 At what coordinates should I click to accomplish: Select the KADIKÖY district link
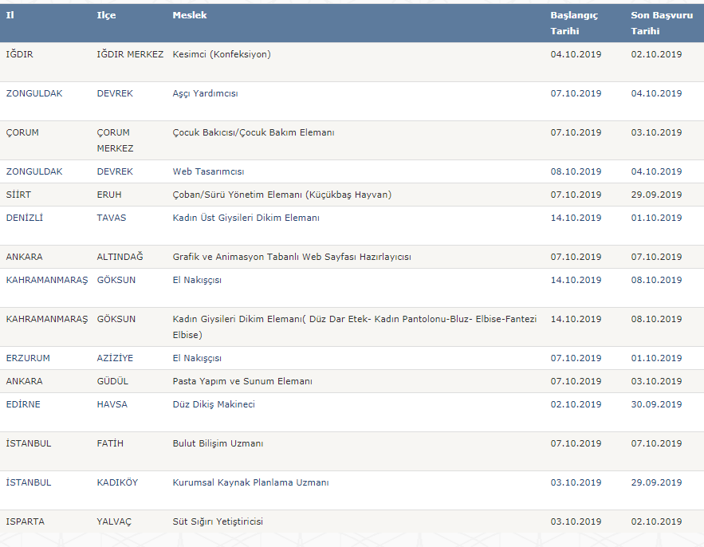coord(117,482)
